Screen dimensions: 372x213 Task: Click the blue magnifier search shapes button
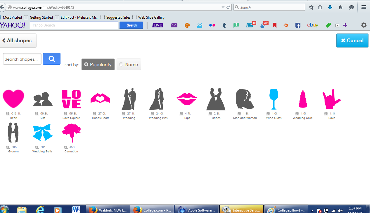tap(52, 59)
